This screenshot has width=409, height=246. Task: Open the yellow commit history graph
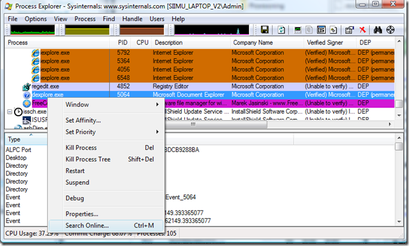(87, 30)
